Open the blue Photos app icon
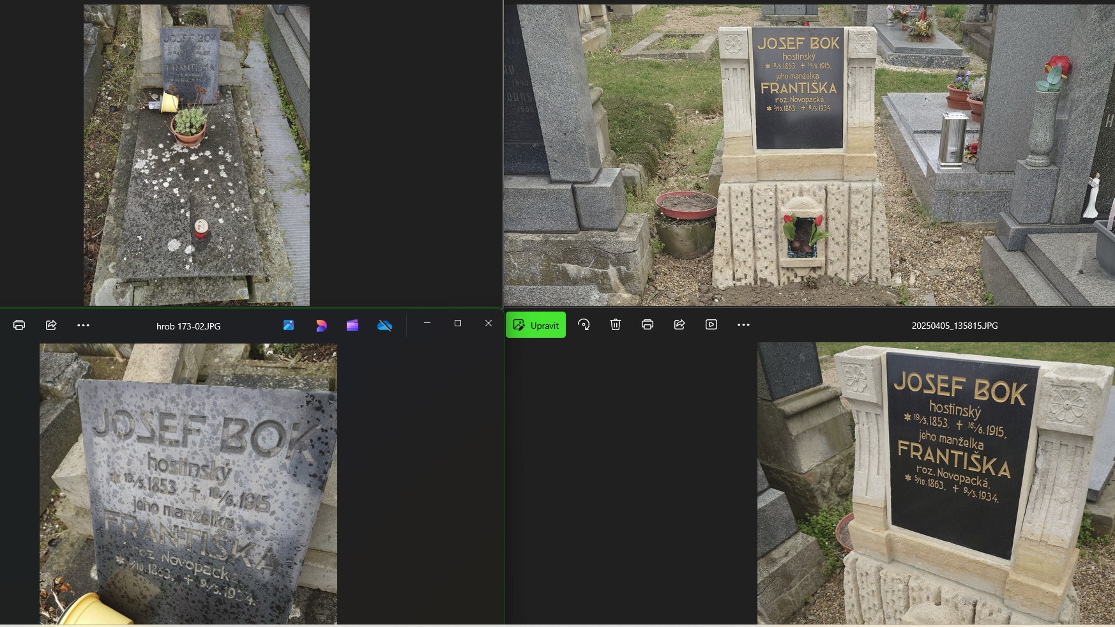The height and width of the screenshot is (627, 1115). (x=289, y=325)
